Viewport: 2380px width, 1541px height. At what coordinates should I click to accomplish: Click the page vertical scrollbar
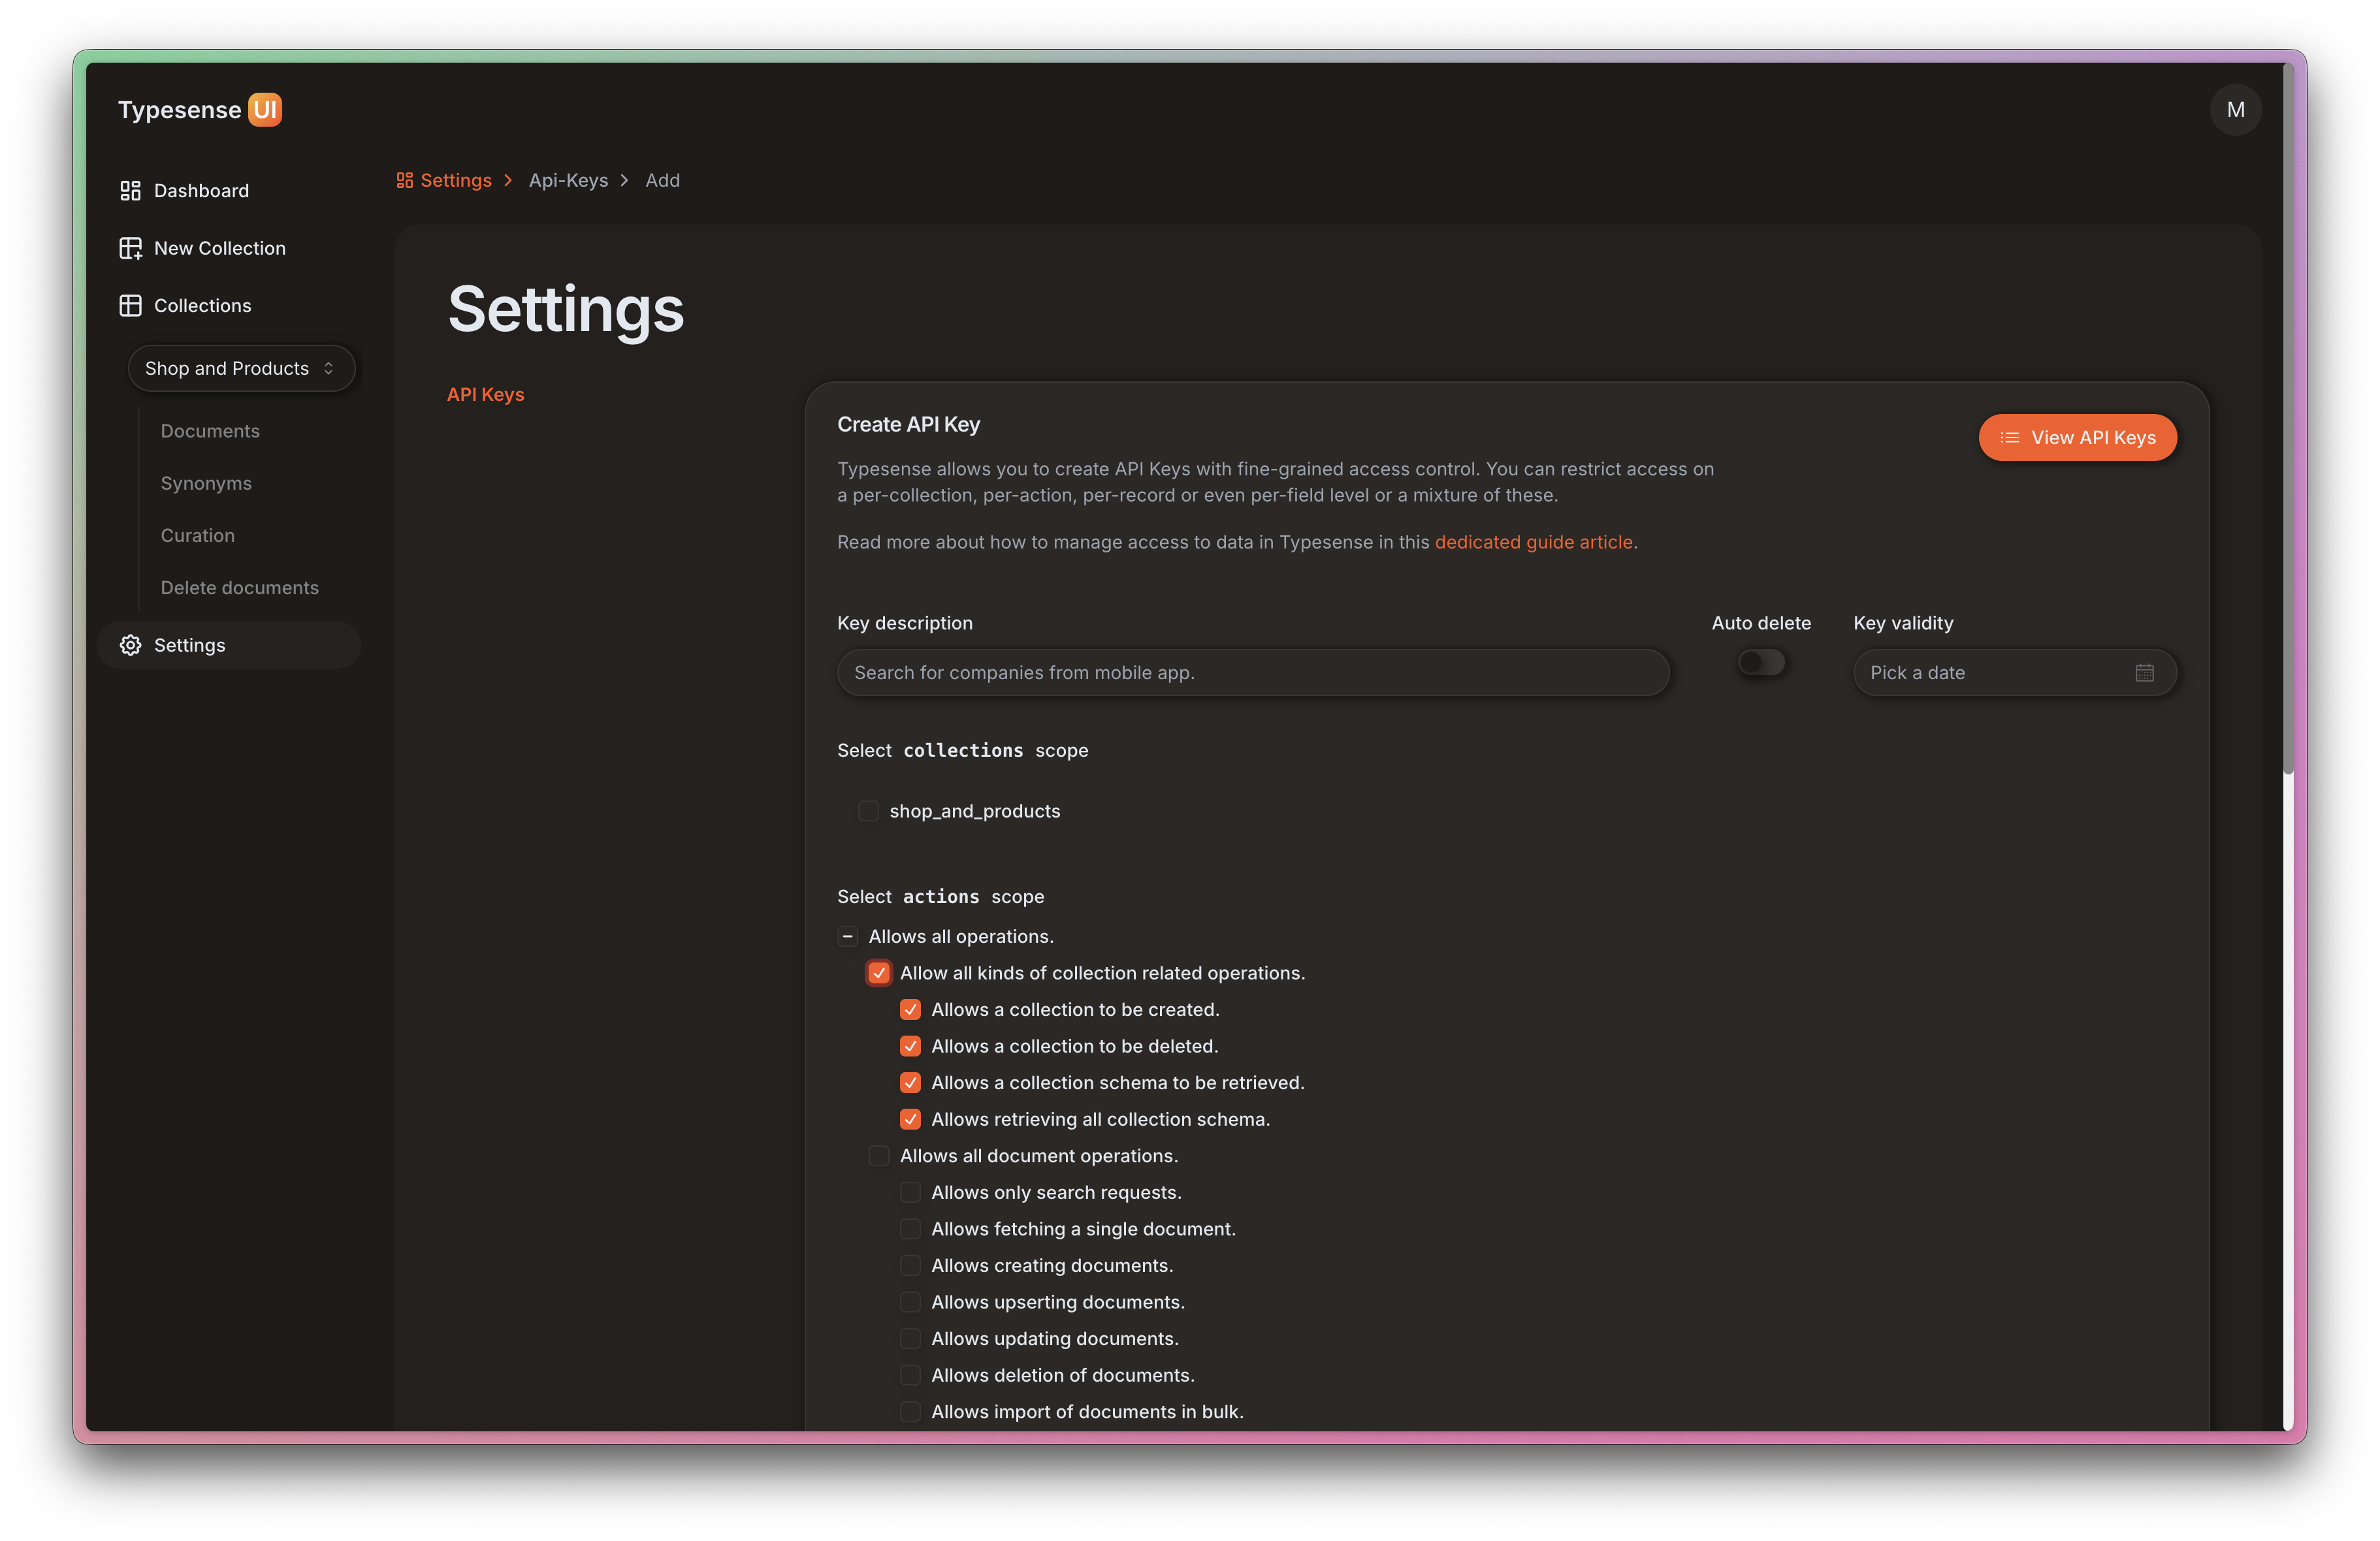click(x=2287, y=420)
